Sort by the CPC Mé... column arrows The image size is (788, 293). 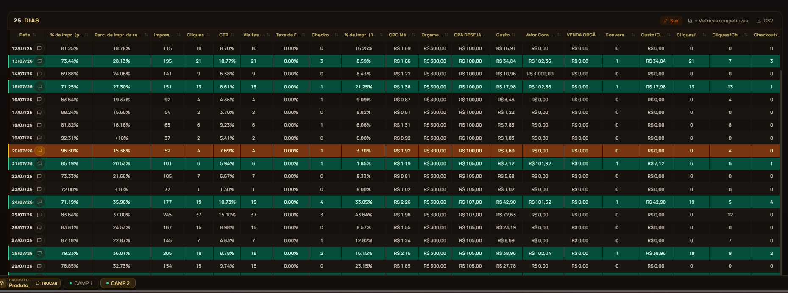[414, 35]
